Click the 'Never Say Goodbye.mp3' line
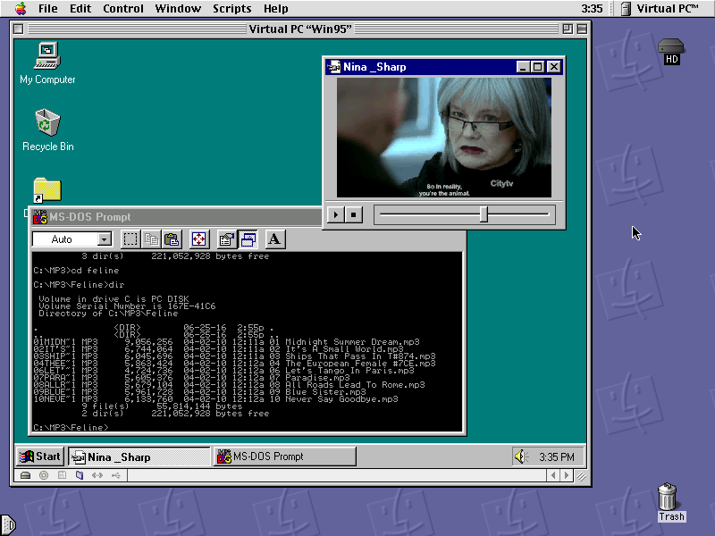Image resolution: width=715 pixels, height=536 pixels. 215,399
